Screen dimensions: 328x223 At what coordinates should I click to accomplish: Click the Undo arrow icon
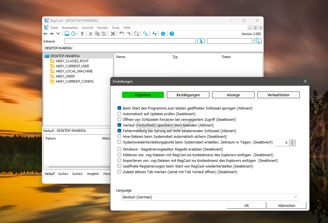click(x=121, y=34)
